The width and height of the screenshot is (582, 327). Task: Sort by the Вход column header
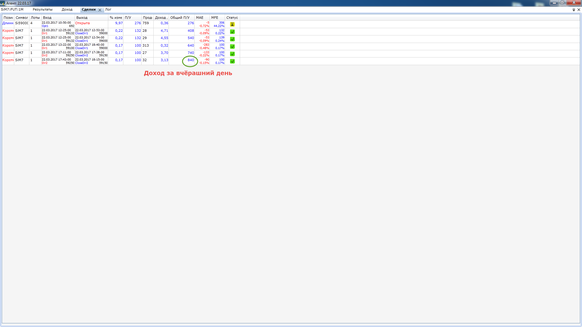[x=47, y=18]
